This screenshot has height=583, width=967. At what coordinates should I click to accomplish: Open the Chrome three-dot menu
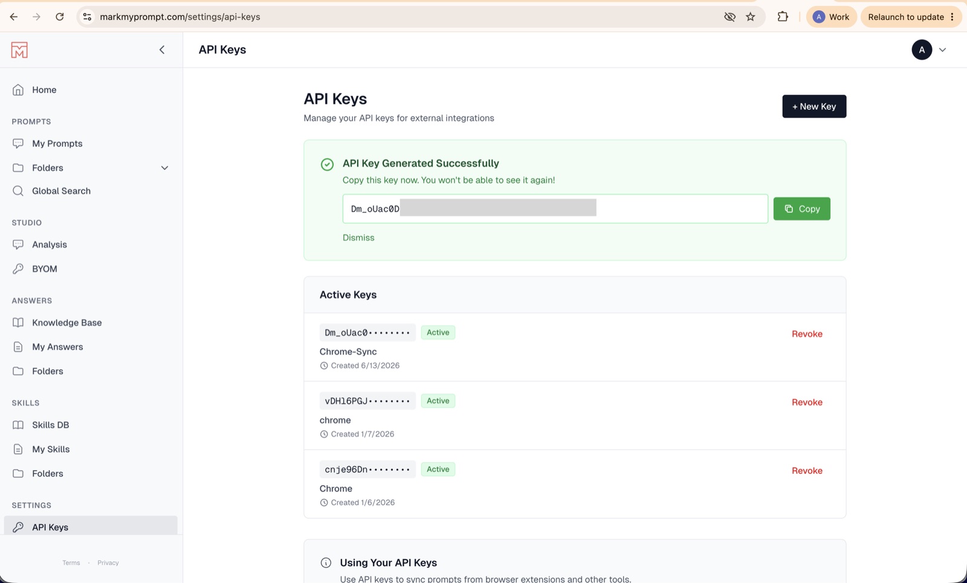tap(952, 17)
